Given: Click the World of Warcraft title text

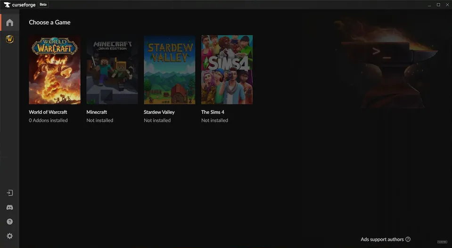Looking at the screenshot, I should (48, 112).
